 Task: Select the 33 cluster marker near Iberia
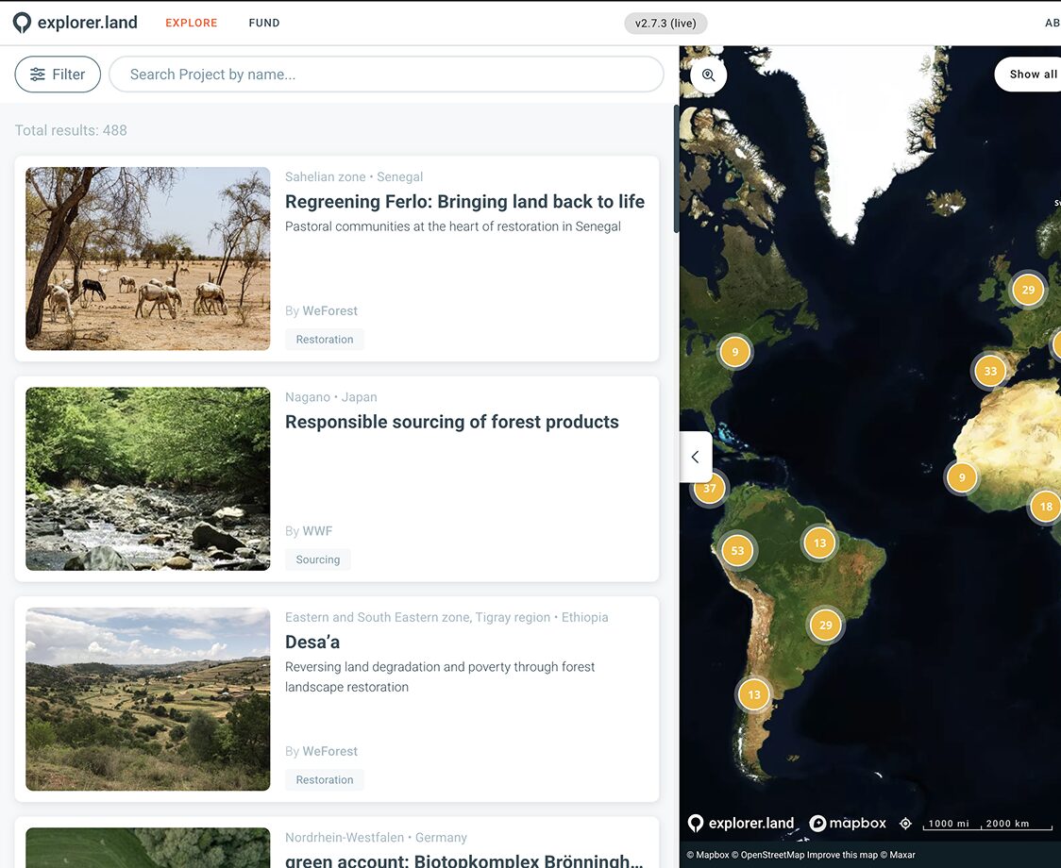[990, 371]
